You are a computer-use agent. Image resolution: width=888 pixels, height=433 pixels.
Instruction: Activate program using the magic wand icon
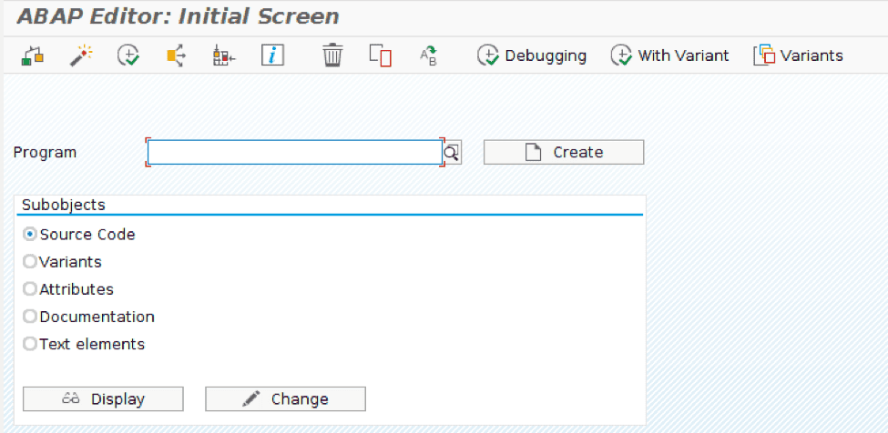(81, 55)
